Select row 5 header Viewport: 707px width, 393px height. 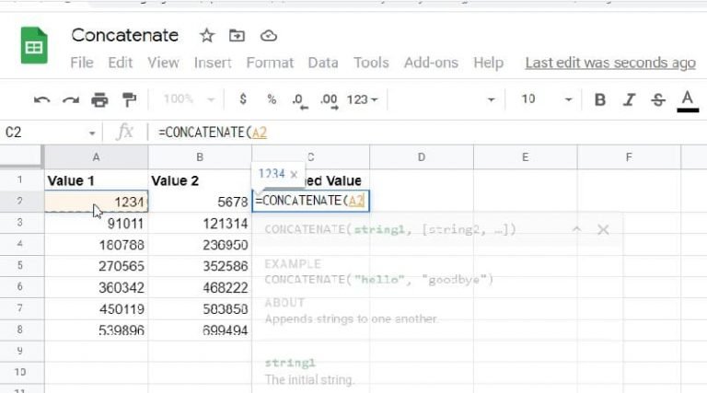[20, 265]
